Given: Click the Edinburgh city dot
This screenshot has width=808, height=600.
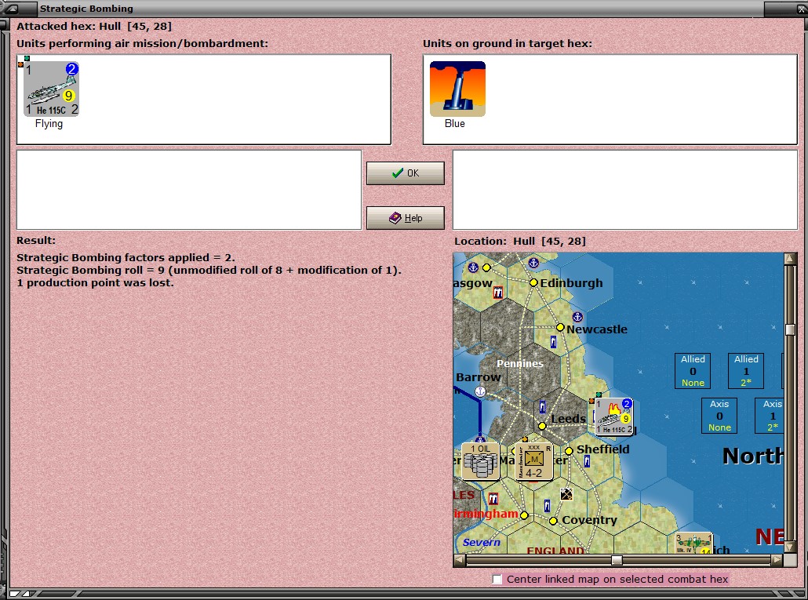Looking at the screenshot, I should (x=533, y=283).
